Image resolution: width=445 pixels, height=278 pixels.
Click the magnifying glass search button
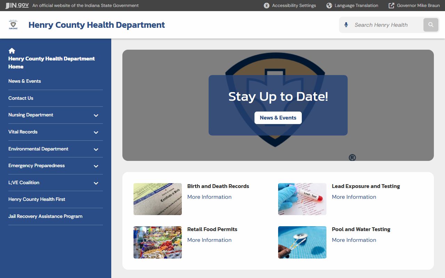(431, 25)
